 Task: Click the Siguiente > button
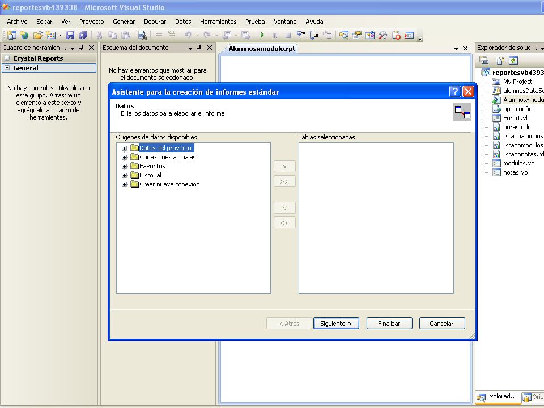coord(336,324)
